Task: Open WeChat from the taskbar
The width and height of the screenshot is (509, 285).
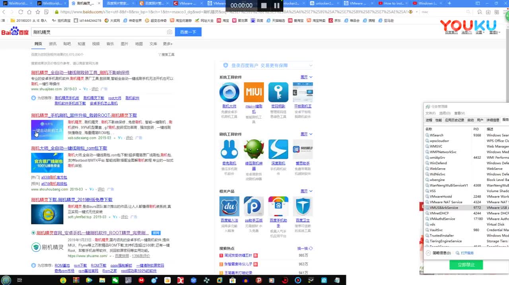Action: pyautogui.click(x=115, y=280)
